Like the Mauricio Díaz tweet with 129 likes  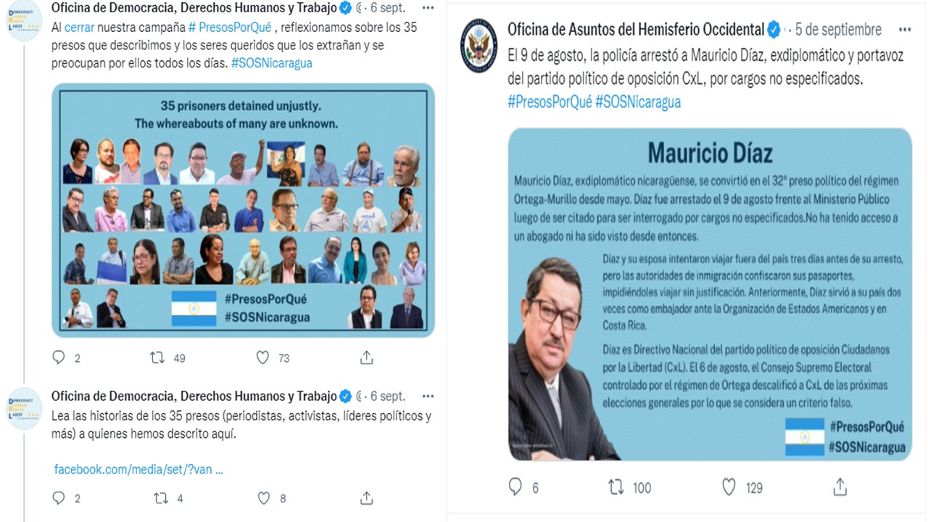[729, 487]
